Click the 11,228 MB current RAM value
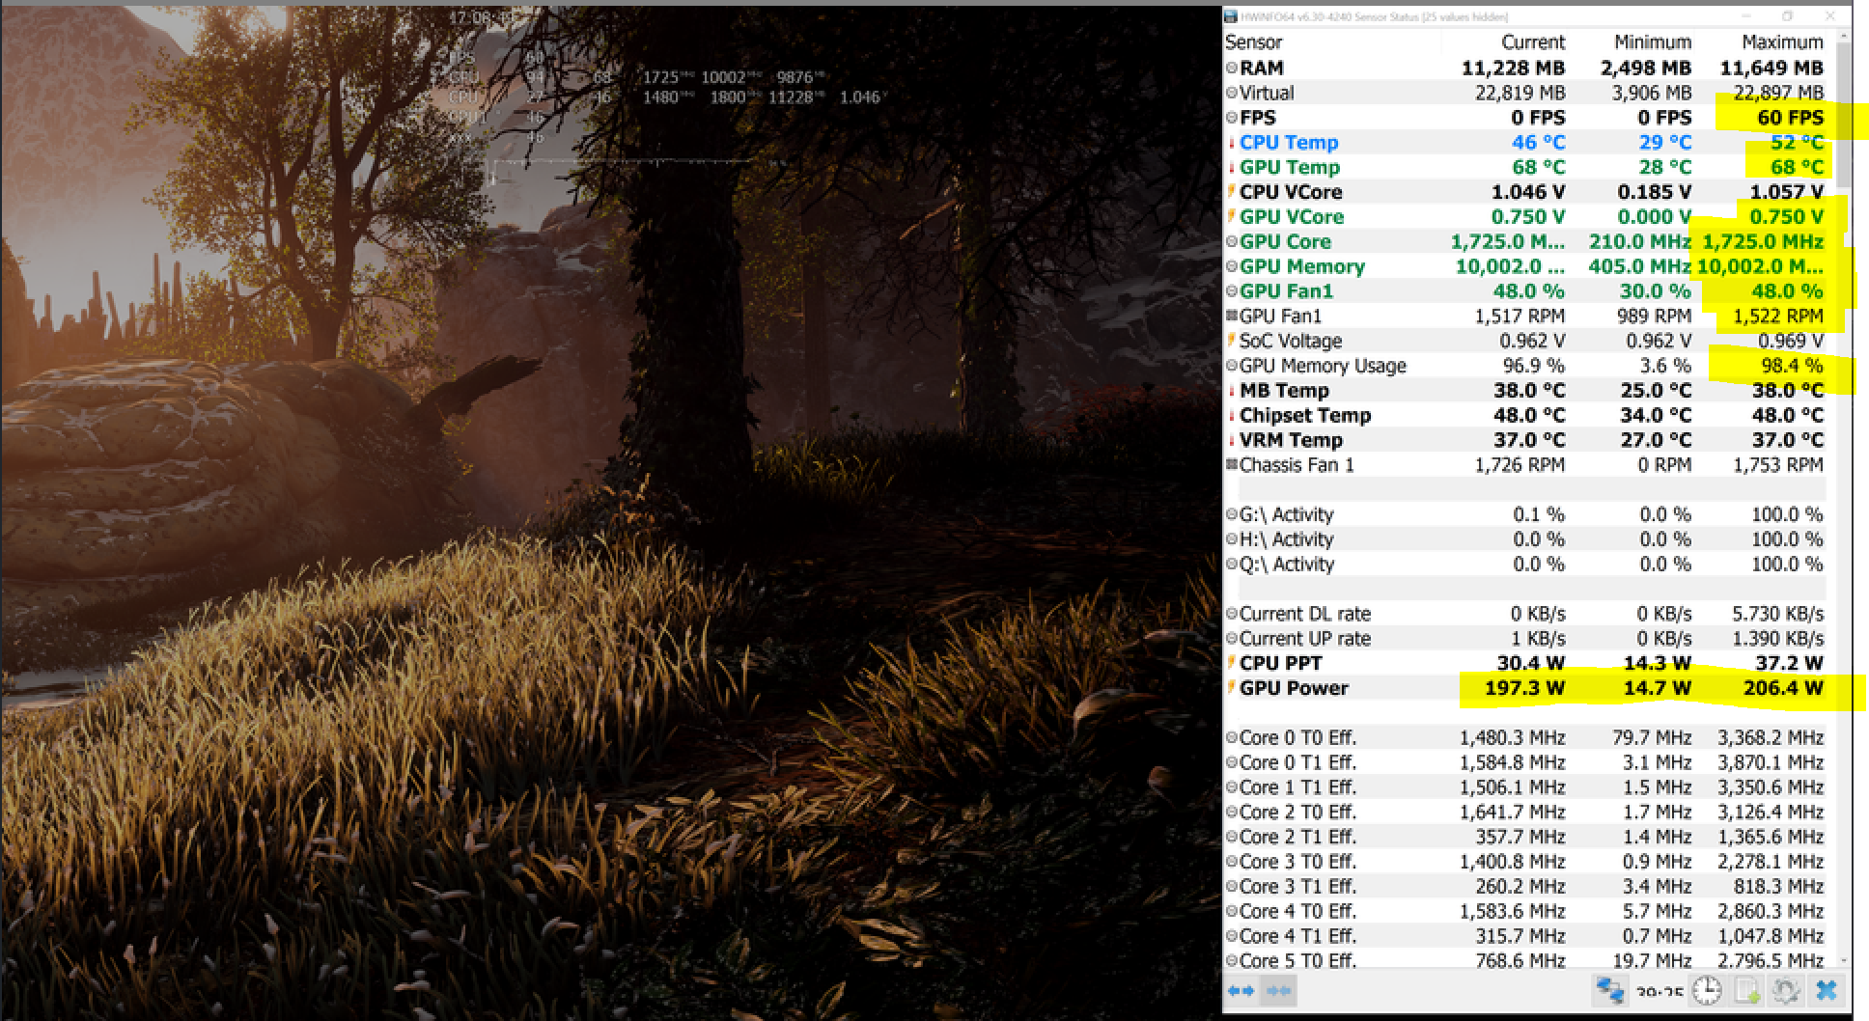1869x1021 pixels. (1513, 69)
